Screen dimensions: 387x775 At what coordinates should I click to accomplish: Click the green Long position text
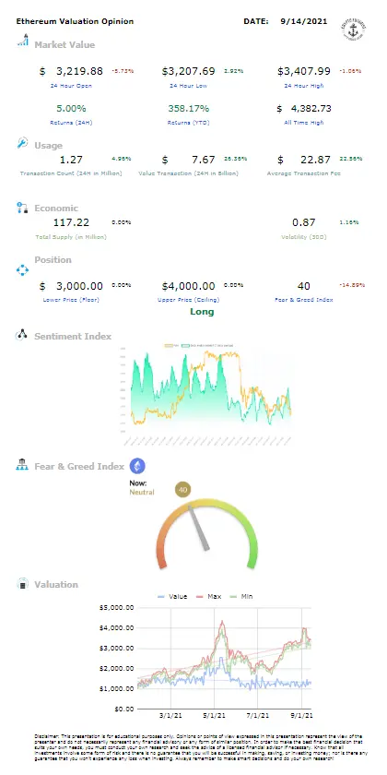click(x=202, y=312)
